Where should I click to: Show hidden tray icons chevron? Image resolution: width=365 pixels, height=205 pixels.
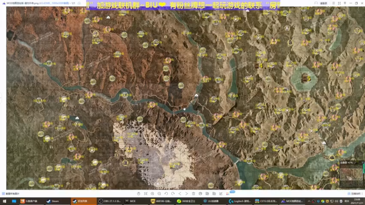[x=309, y=201]
